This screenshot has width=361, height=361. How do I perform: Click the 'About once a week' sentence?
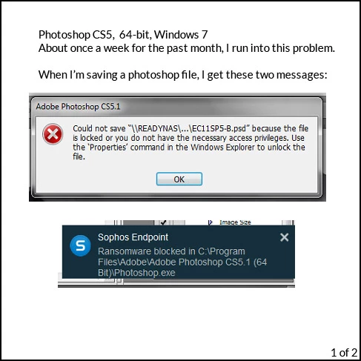pos(187,48)
